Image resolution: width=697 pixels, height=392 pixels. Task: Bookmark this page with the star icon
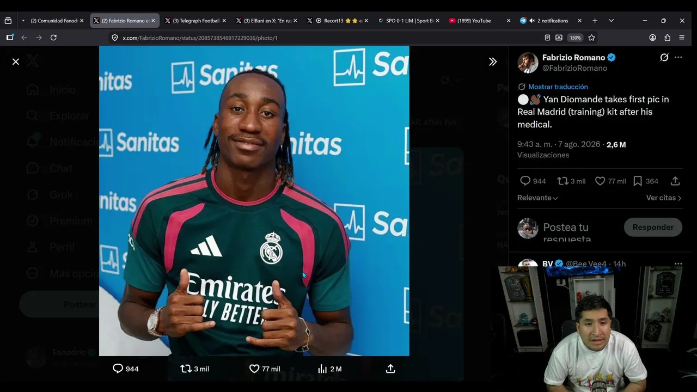591,38
